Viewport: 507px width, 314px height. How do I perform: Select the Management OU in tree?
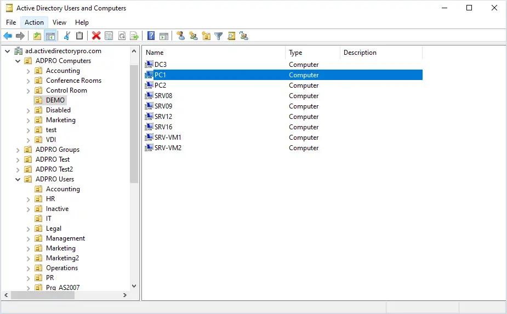[x=65, y=238]
